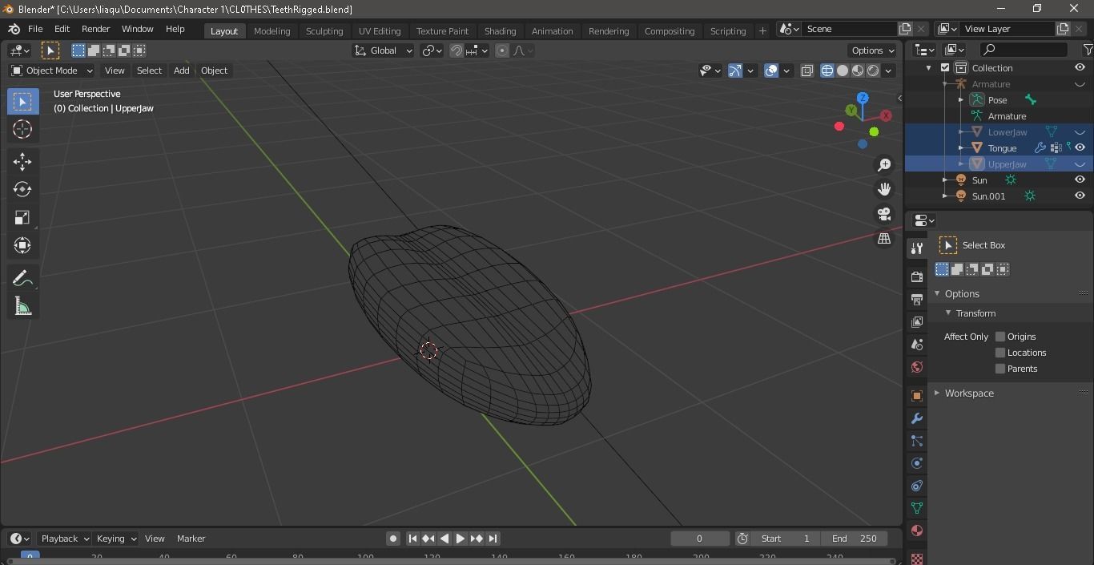Open the Render menu in the top bar
The height and width of the screenshot is (565, 1094).
(96, 29)
